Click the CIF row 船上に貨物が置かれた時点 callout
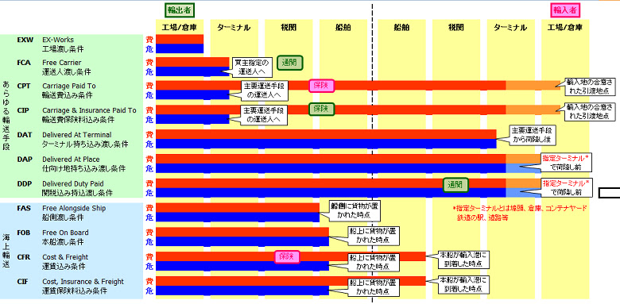This screenshot has height=304, width=620. 374,287
